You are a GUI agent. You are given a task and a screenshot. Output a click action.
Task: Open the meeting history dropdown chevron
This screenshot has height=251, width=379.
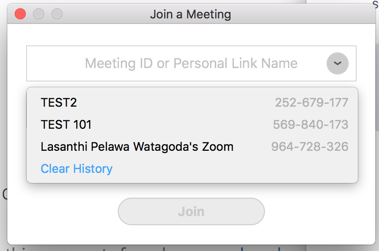point(338,63)
